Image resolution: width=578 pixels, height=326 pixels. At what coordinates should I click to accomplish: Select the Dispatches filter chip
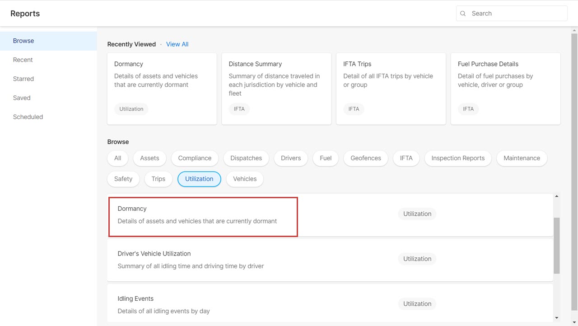[x=246, y=158]
